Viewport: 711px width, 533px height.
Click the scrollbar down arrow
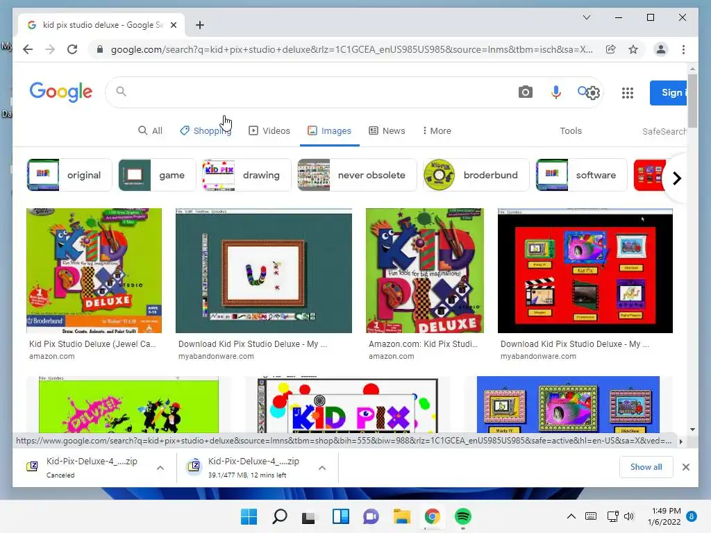(692, 429)
